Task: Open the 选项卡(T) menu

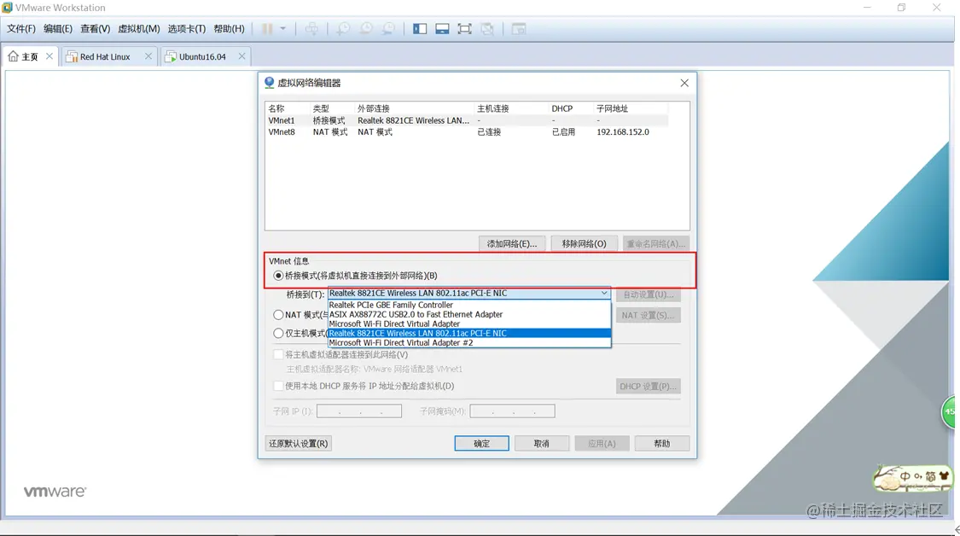Action: click(187, 29)
